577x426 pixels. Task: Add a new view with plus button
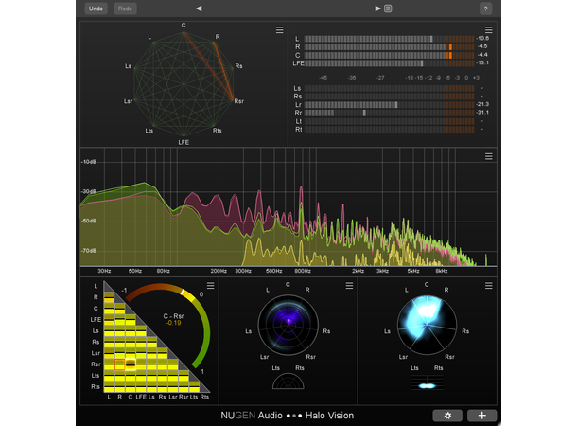[x=482, y=416]
